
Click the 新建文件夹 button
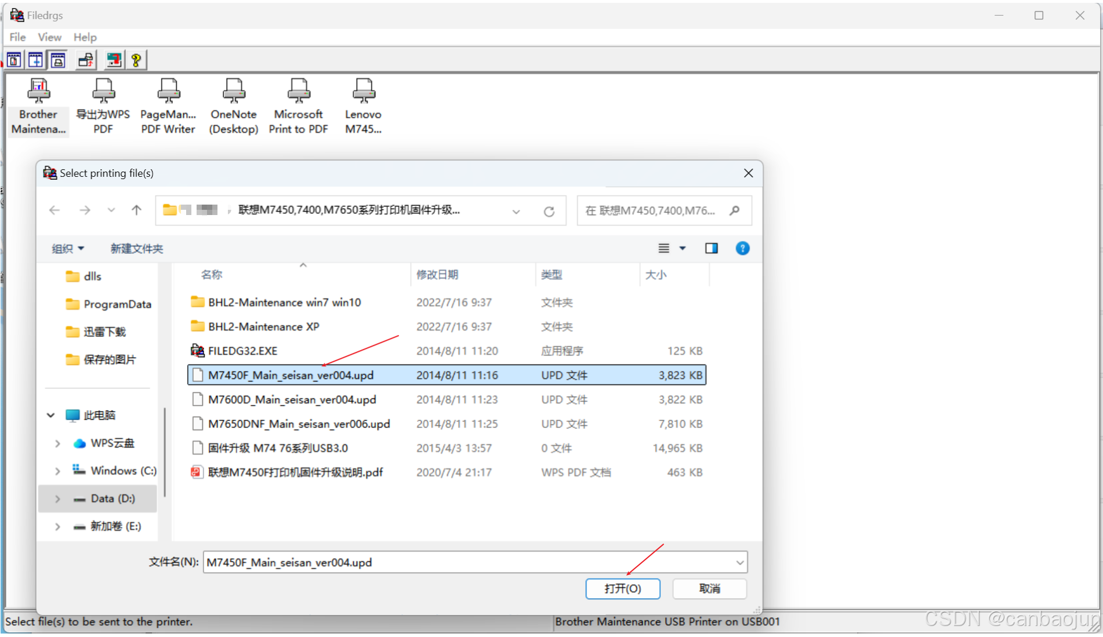click(137, 249)
